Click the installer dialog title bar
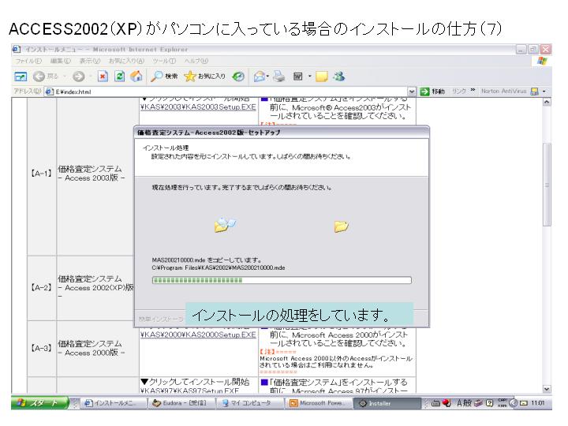 pos(282,133)
